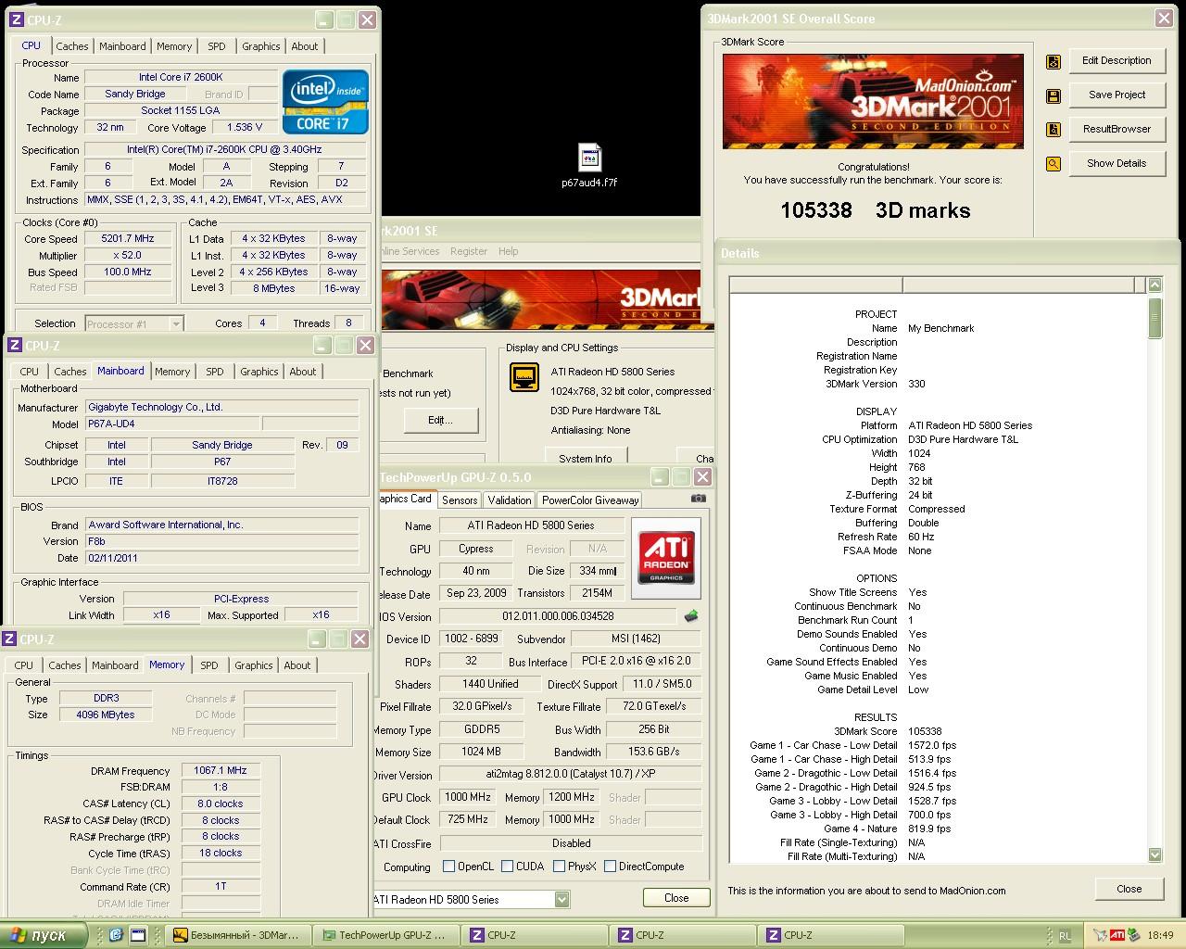Click the 105338 3D marks score text
Image resolution: width=1186 pixels, height=949 pixels.
click(x=875, y=210)
